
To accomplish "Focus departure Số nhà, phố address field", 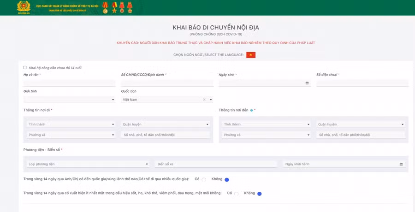I will tap(166, 135).
